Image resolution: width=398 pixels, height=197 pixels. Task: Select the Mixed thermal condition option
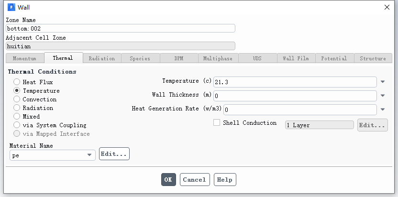pyautogui.click(x=17, y=117)
